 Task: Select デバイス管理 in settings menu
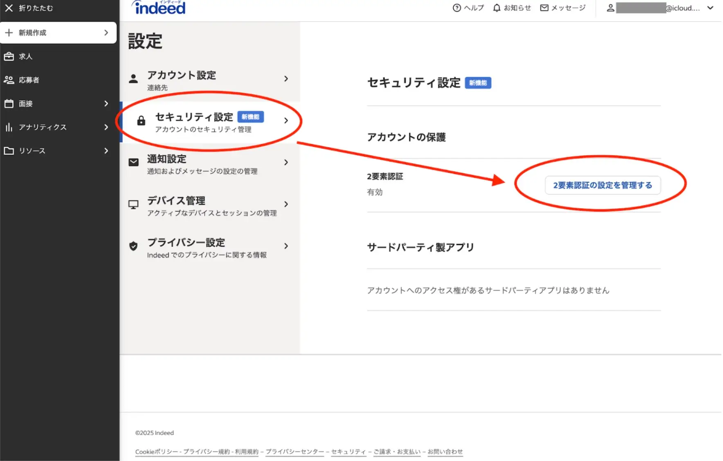210,206
